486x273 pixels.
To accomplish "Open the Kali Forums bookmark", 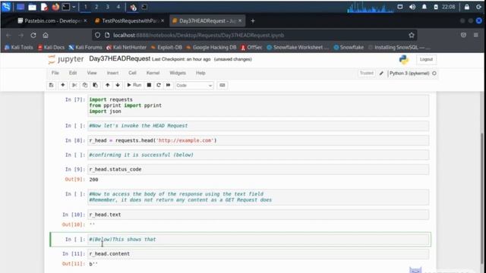I will pyautogui.click(x=85, y=47).
